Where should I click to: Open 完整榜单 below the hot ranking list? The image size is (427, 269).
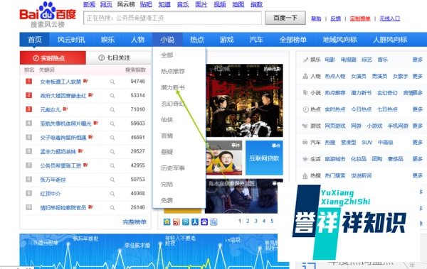(135, 222)
